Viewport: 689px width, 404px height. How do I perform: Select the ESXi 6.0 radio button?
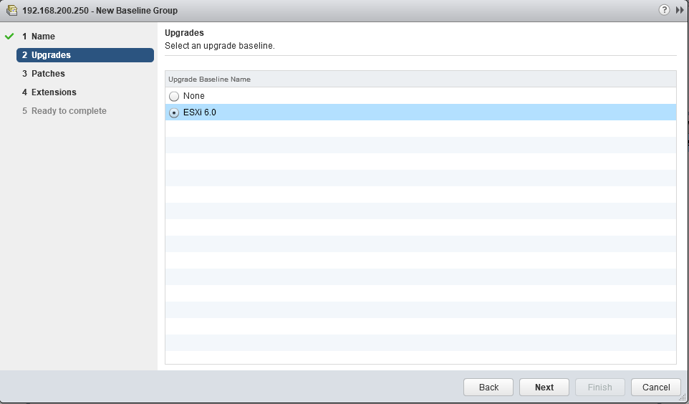point(174,112)
